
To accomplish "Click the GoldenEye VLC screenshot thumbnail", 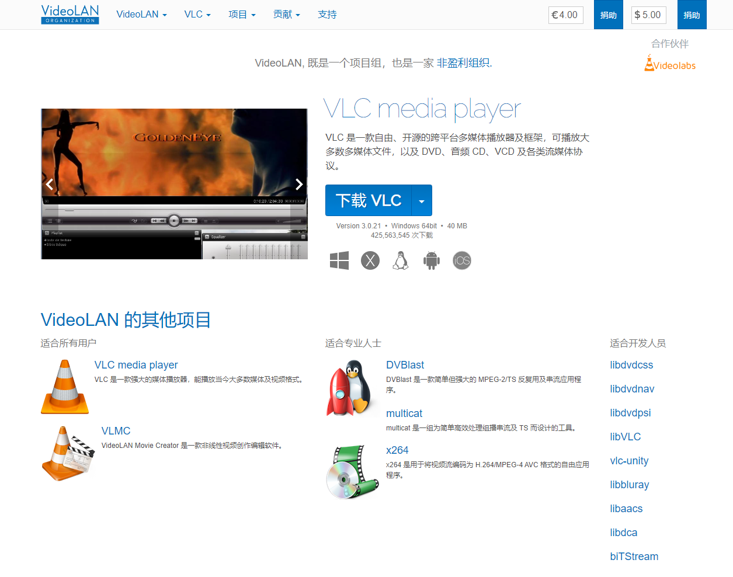I will coord(174,184).
